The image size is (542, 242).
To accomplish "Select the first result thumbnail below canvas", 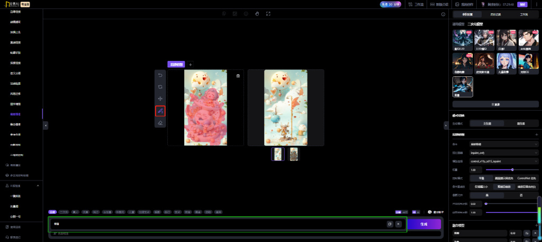I will 278,154.
